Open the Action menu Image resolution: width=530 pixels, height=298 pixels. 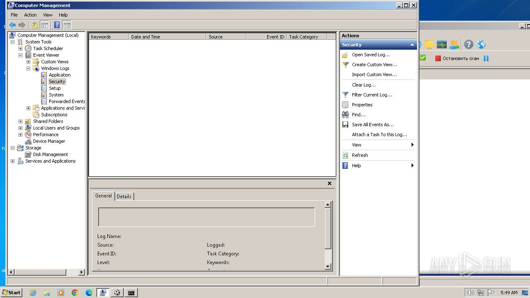[30, 15]
